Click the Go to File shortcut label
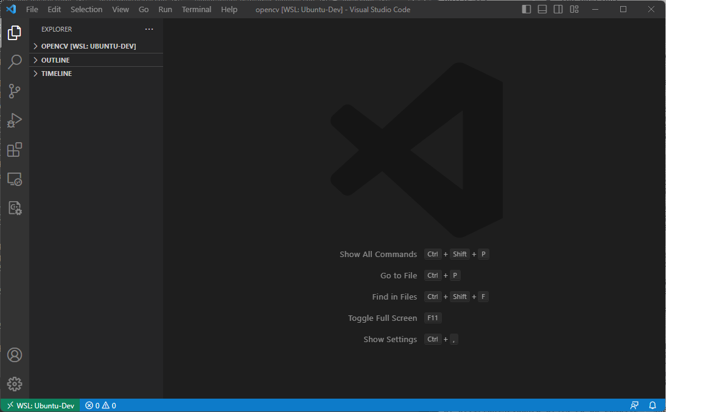This screenshot has width=703, height=412. pos(399,275)
